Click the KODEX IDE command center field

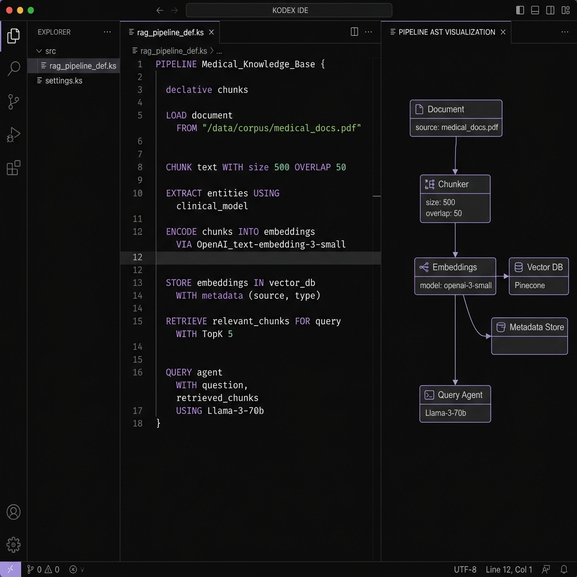[289, 10]
